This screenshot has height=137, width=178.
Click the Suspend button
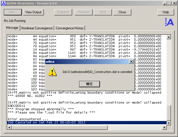pos(63,12)
